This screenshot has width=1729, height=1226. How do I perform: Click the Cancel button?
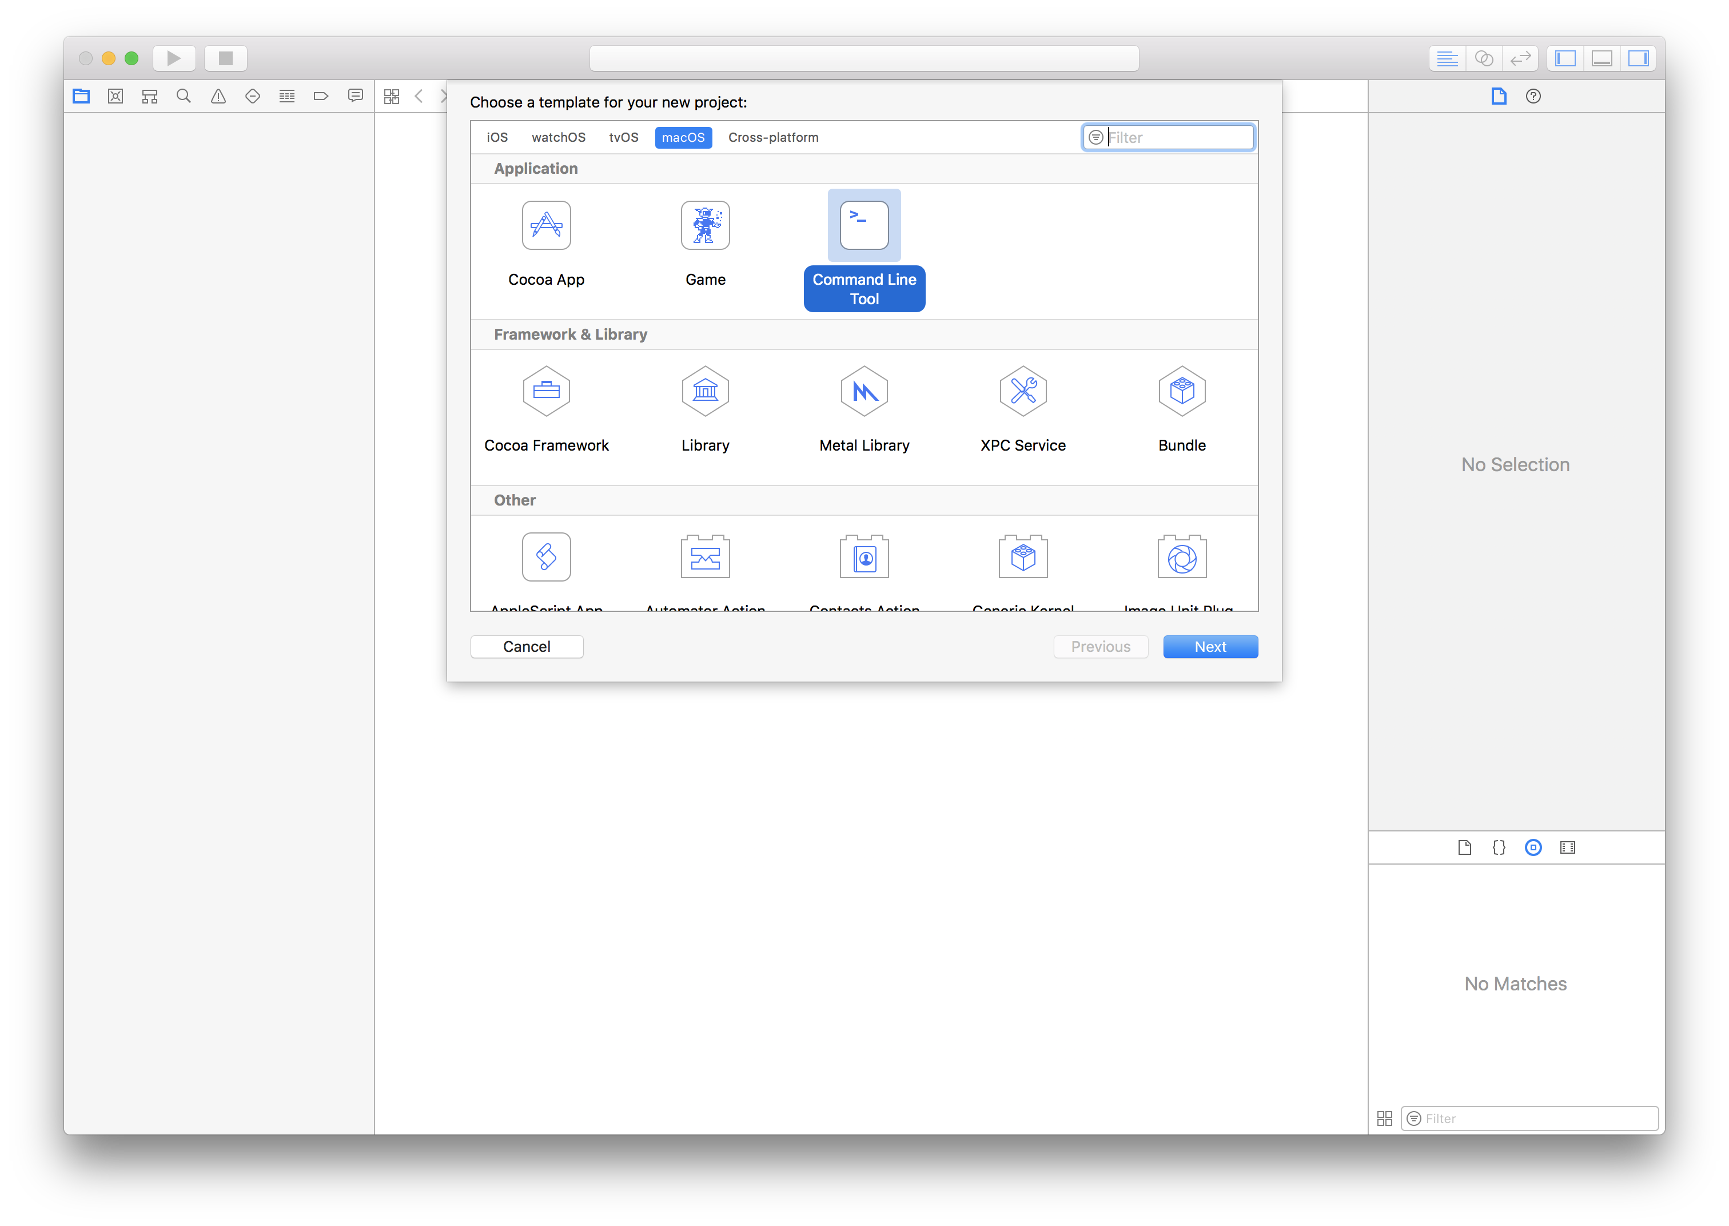point(527,646)
